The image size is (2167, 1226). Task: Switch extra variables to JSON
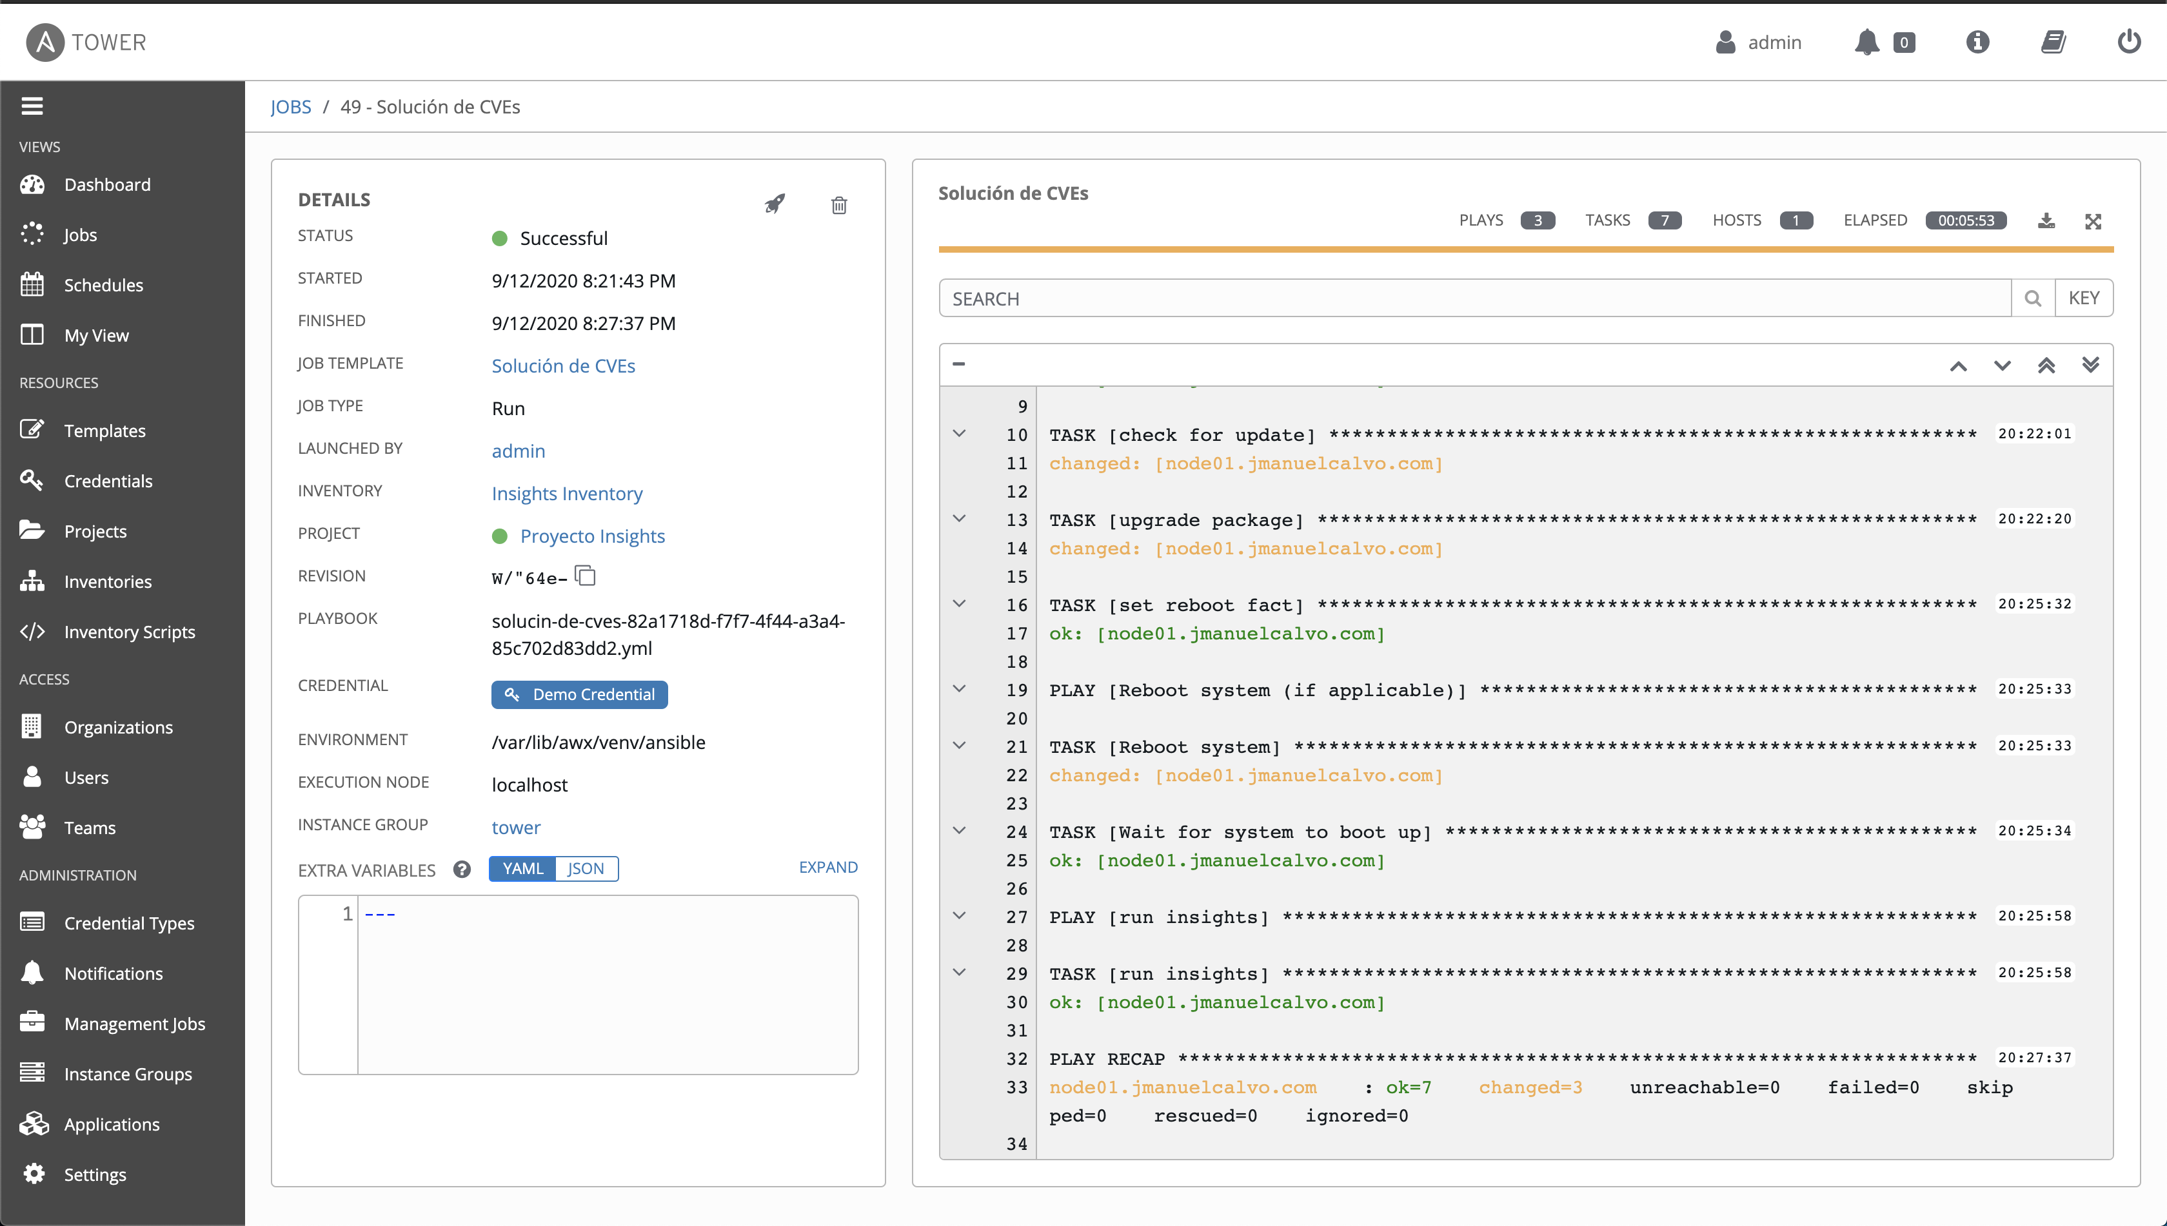(x=586, y=868)
